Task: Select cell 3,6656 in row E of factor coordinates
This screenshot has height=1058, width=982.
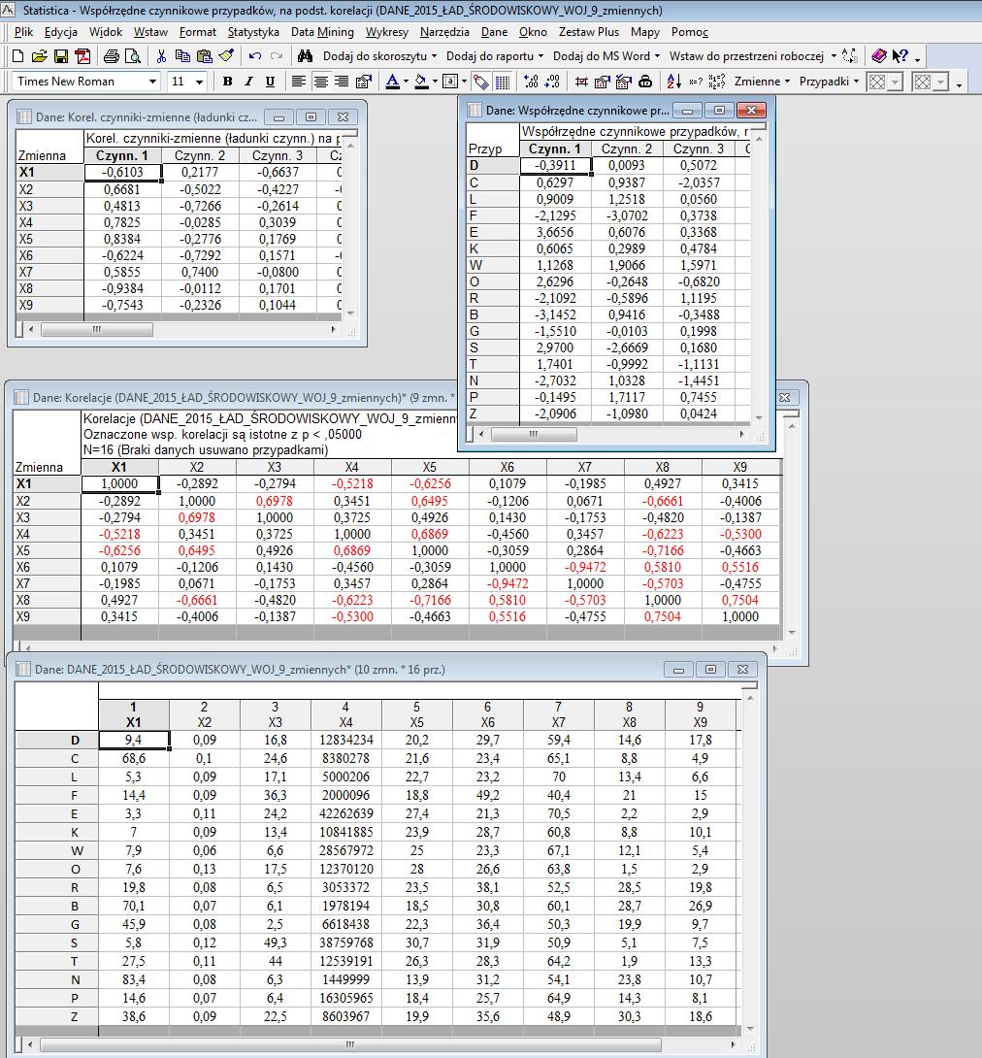Action: (556, 232)
